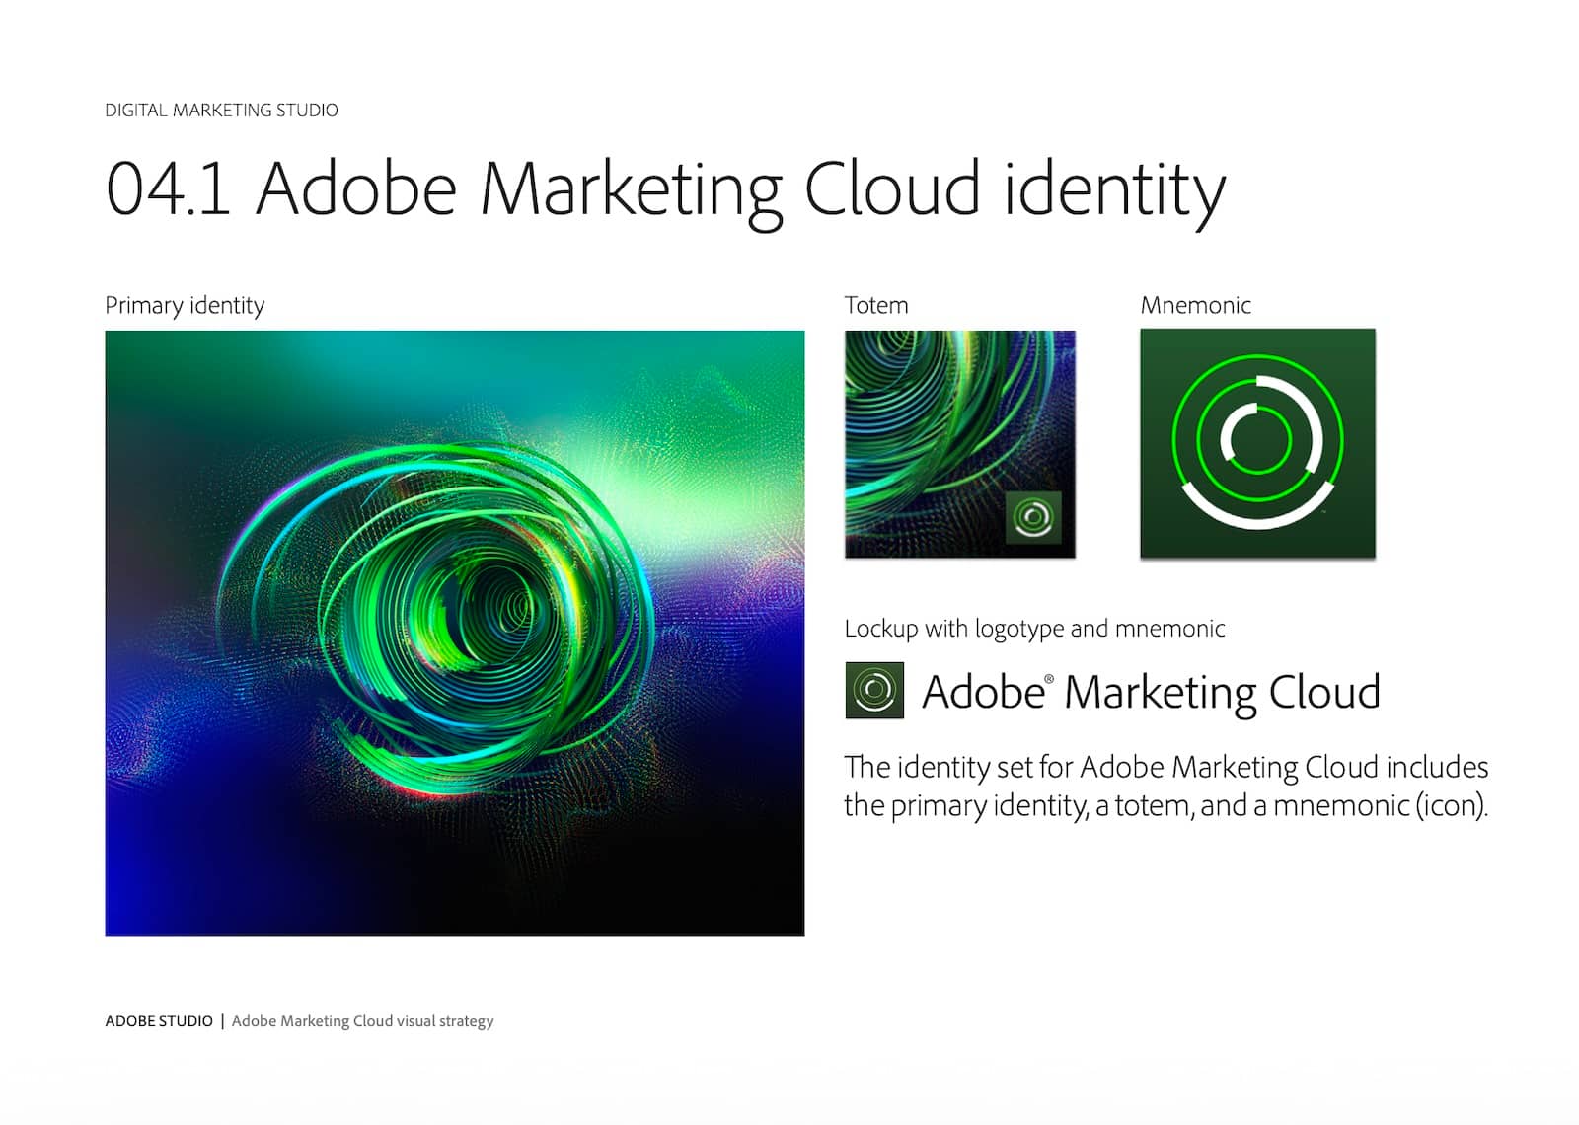
Task: Click "ADOBE STUDIO" in the footer
Action: coord(159,1021)
